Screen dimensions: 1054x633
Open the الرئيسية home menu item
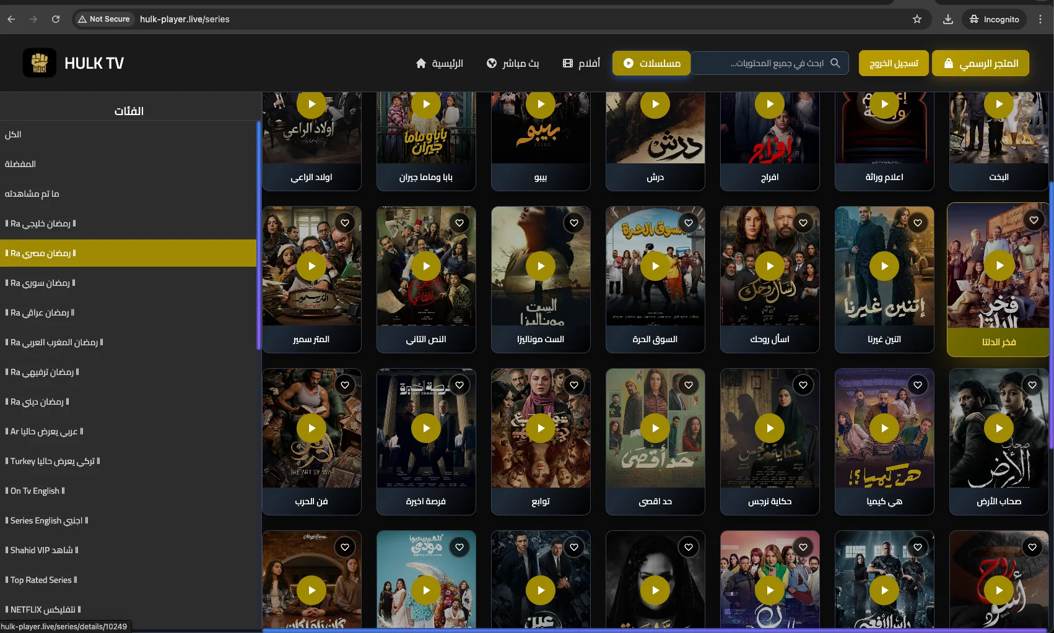(x=440, y=63)
